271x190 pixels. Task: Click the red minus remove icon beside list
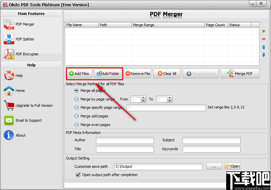(264, 39)
